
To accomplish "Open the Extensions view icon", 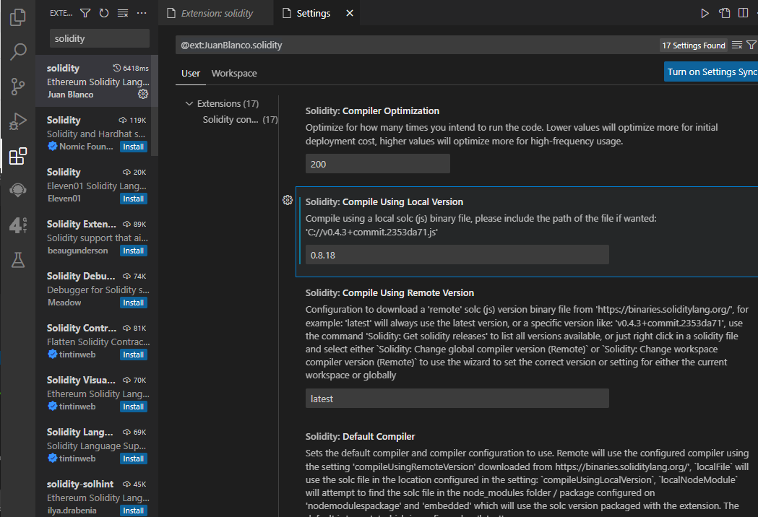I will [x=18, y=156].
